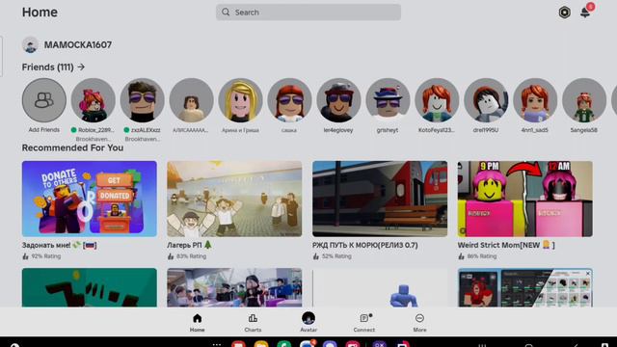This screenshot has width=617, height=347.
Task: Click Weird Strict Mom[NEW] title
Action: tap(506, 245)
